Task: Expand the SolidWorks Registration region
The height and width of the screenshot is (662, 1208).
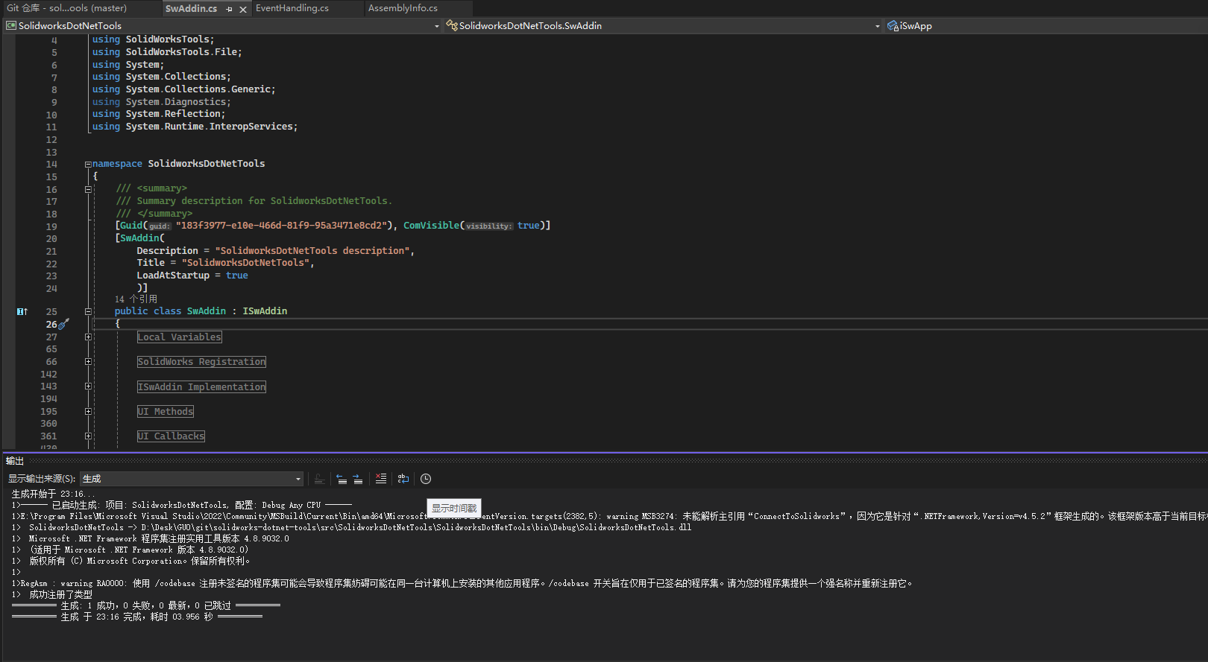Action: coord(88,362)
